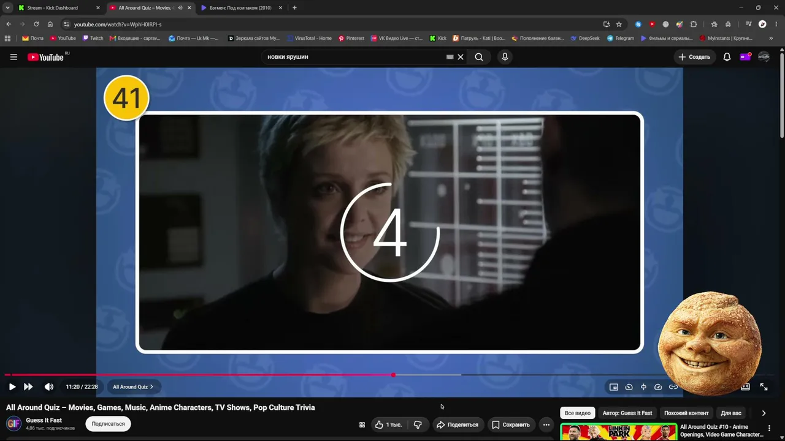Screen dimensions: 785x441
Task: Share the video via Поделиться
Action: pos(457,424)
